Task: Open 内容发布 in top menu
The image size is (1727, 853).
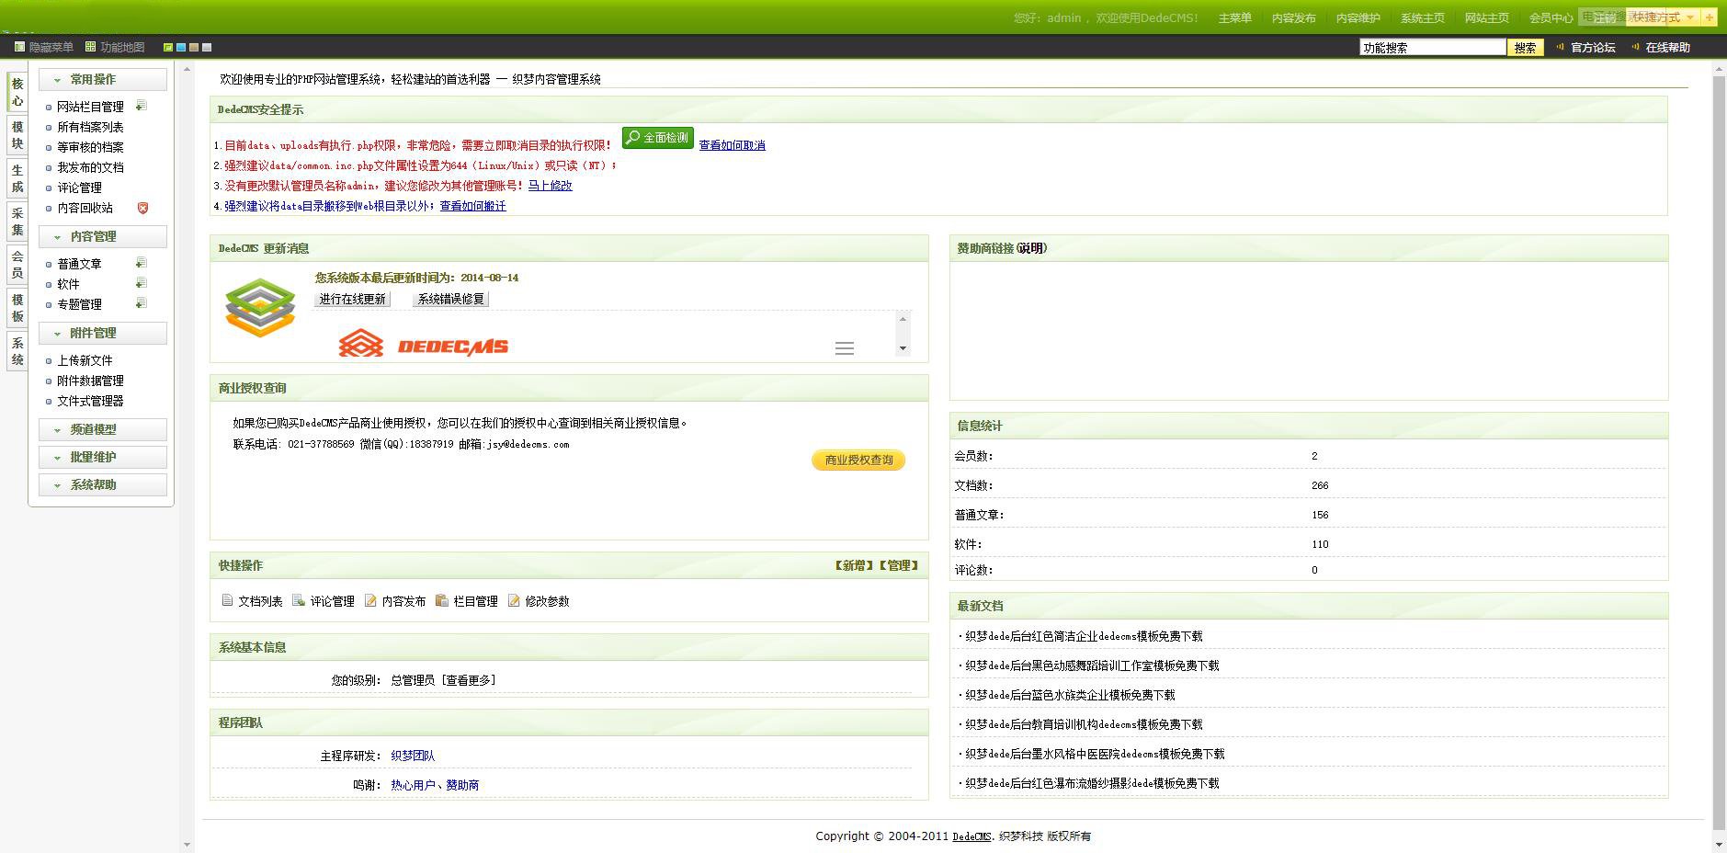Action: [1293, 18]
